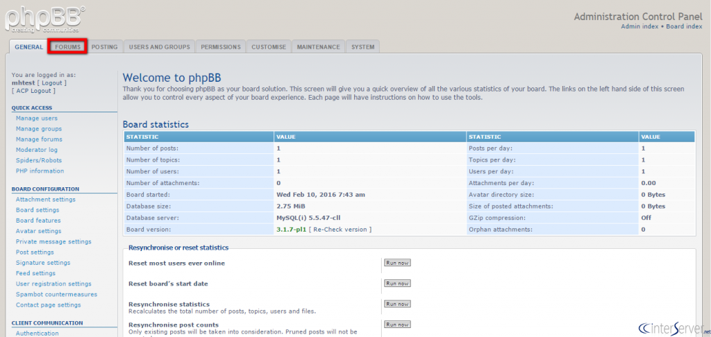This screenshot has width=711, height=337.
Task: Open the Customise tab
Action: click(269, 46)
